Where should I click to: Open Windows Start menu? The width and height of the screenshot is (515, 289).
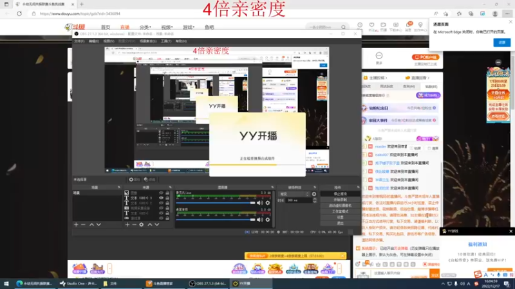[6, 284]
